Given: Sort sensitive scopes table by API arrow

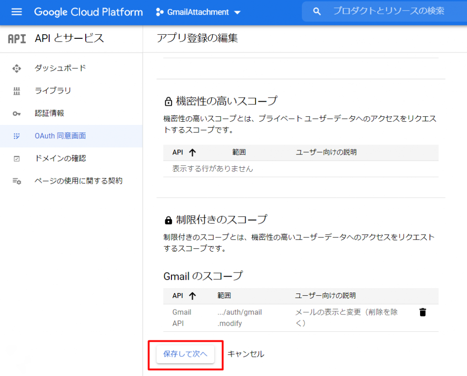Looking at the screenshot, I should click(x=192, y=152).
